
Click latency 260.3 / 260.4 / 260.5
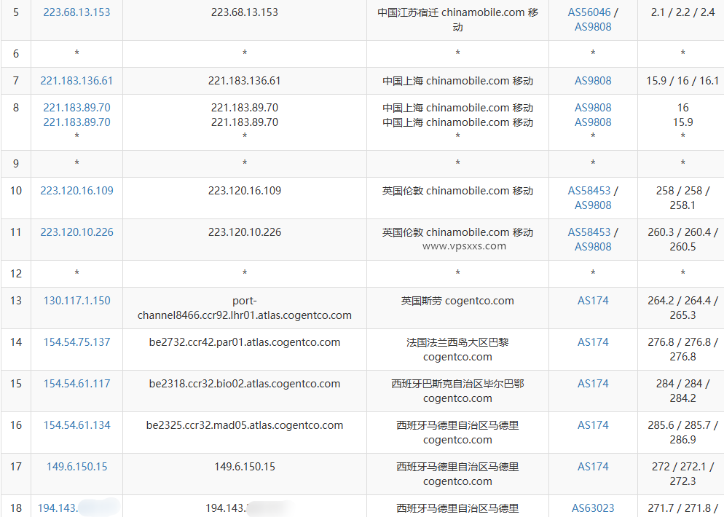tap(682, 240)
